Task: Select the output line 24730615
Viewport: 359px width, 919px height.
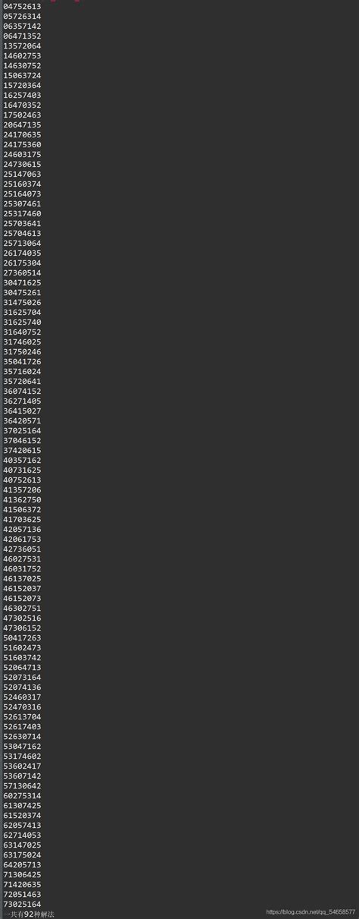Action: tap(22, 164)
